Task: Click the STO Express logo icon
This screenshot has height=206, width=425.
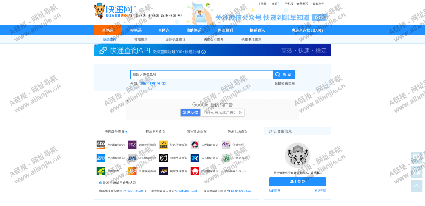Action: [x=101, y=145]
